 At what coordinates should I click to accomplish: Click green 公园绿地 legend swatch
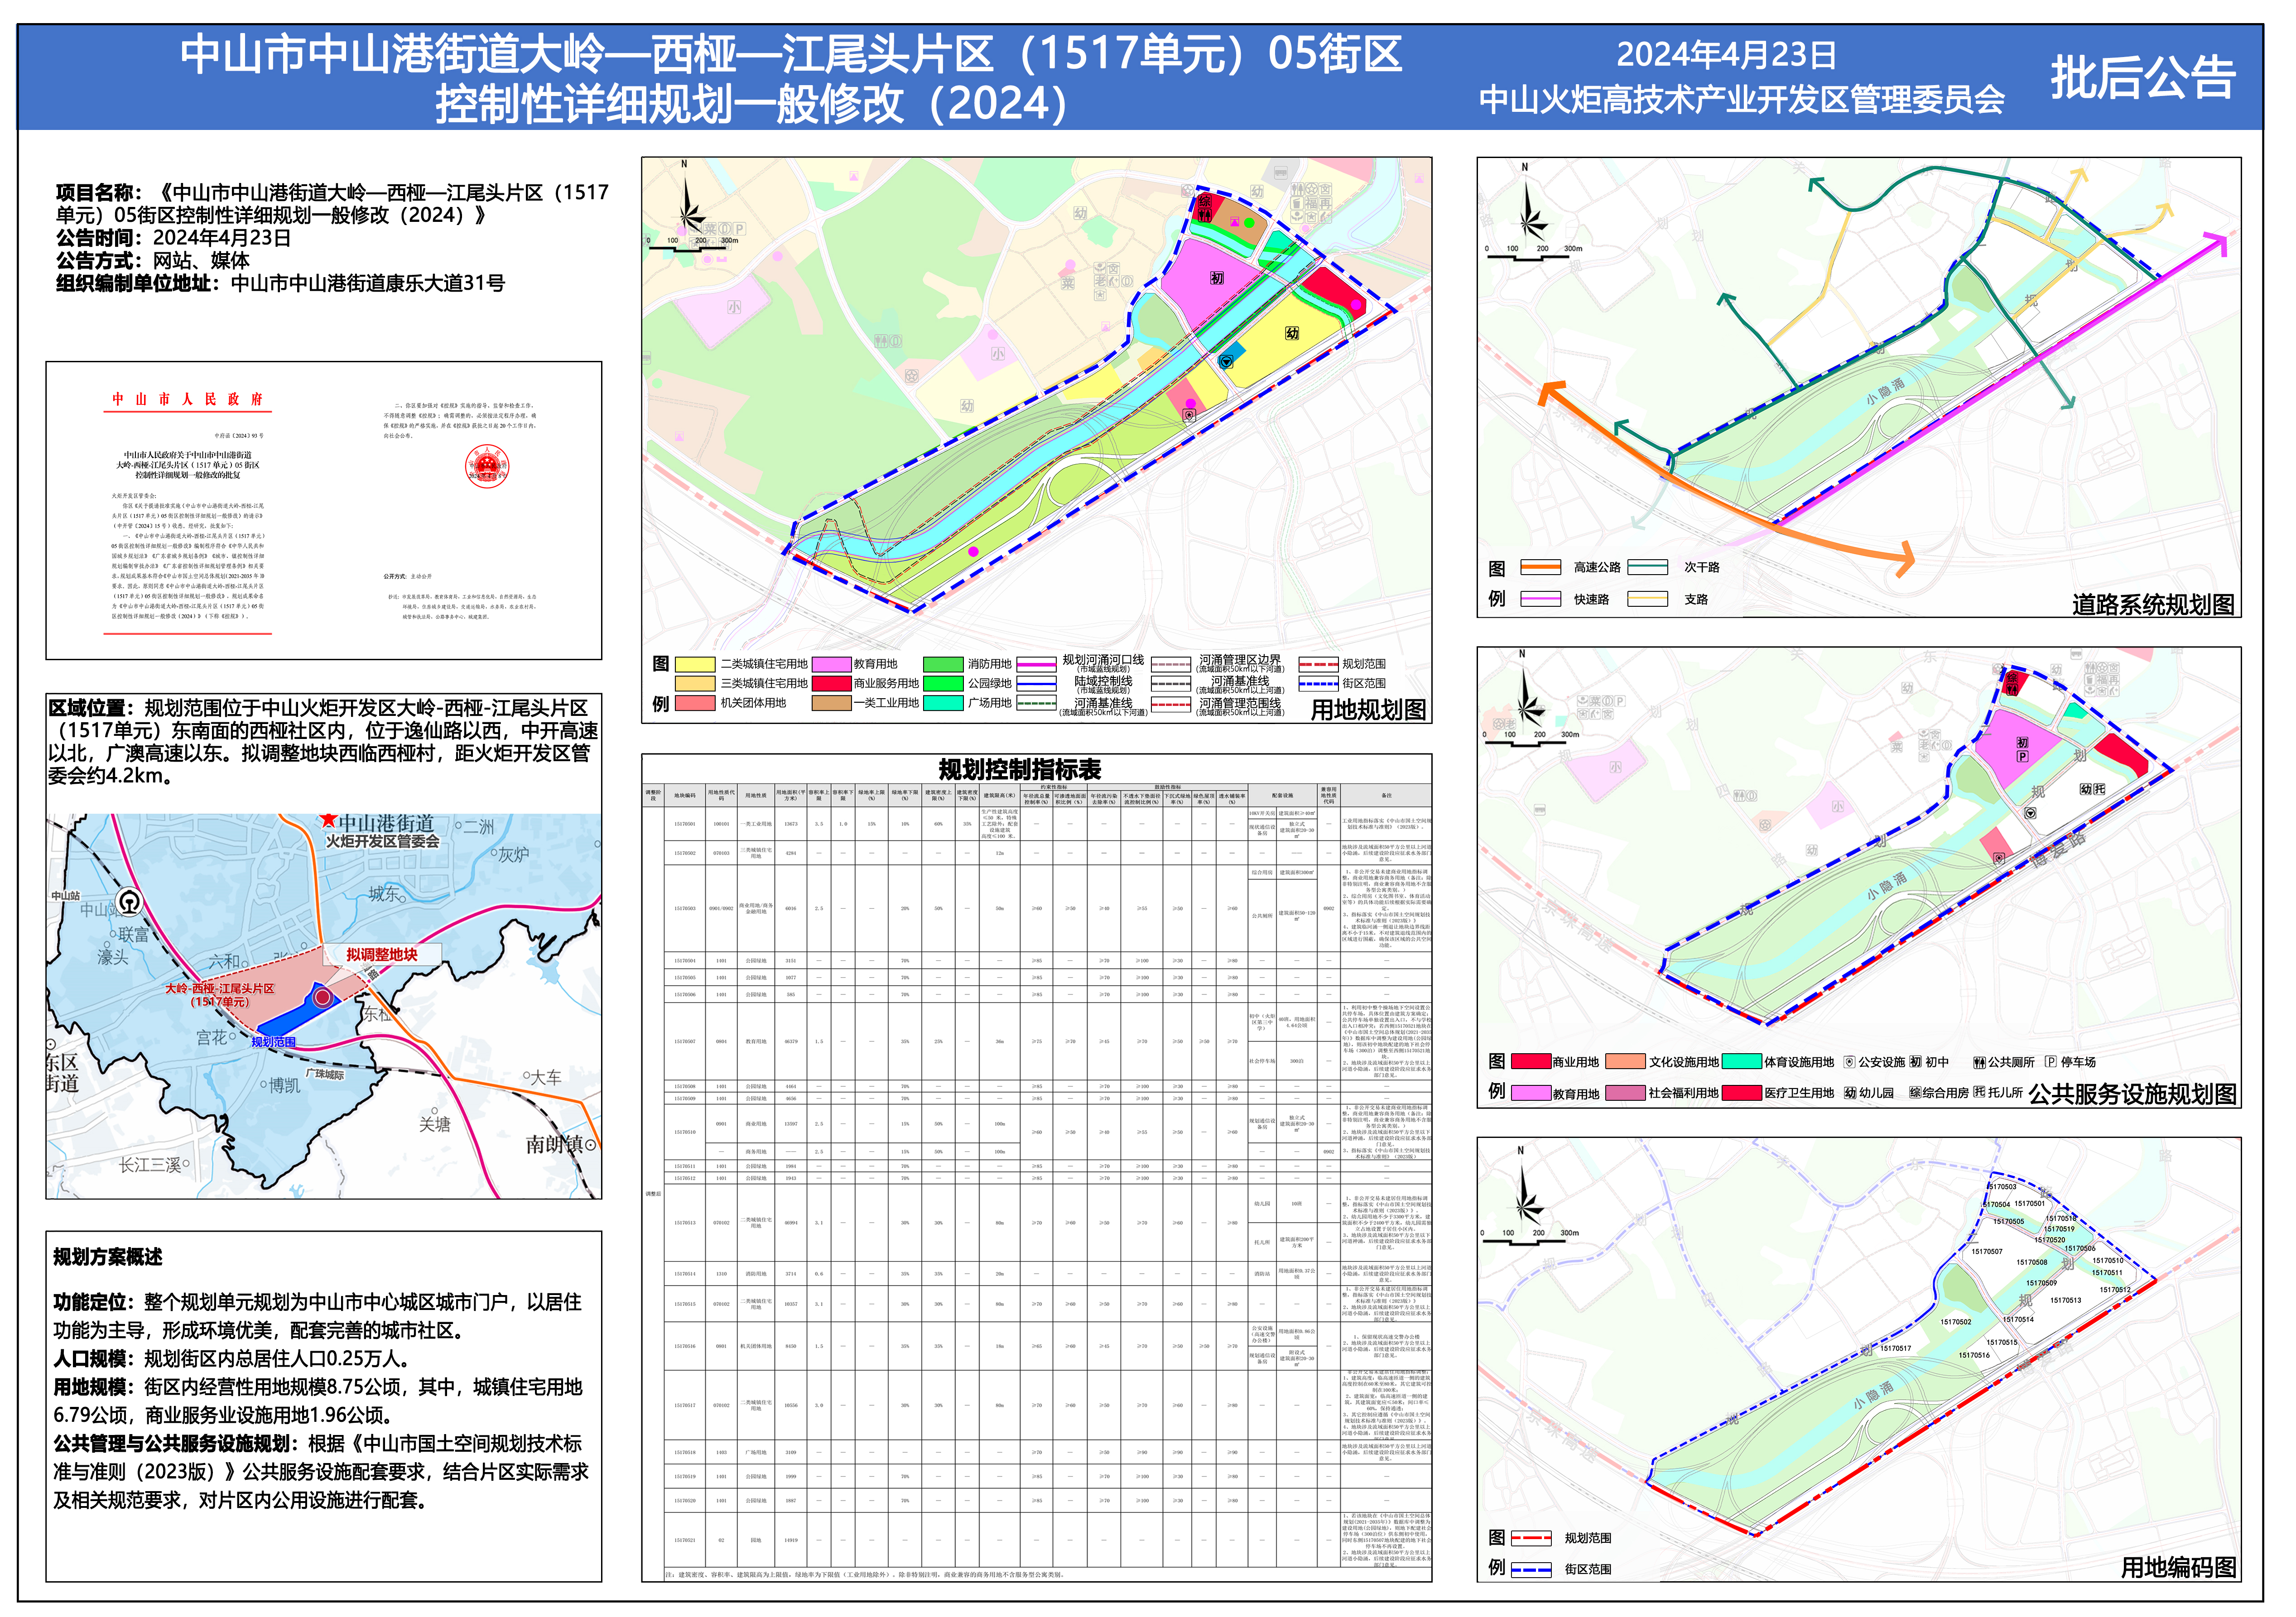(943, 684)
